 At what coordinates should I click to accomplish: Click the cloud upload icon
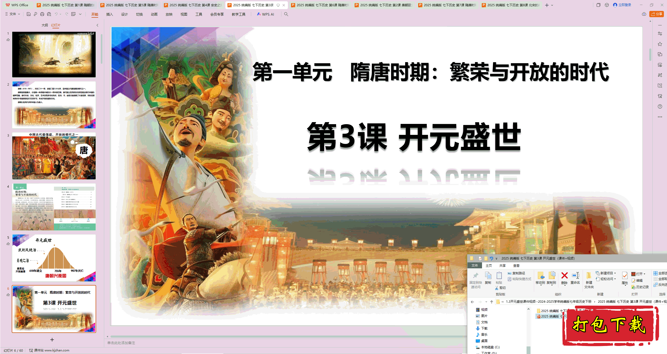pos(644,14)
